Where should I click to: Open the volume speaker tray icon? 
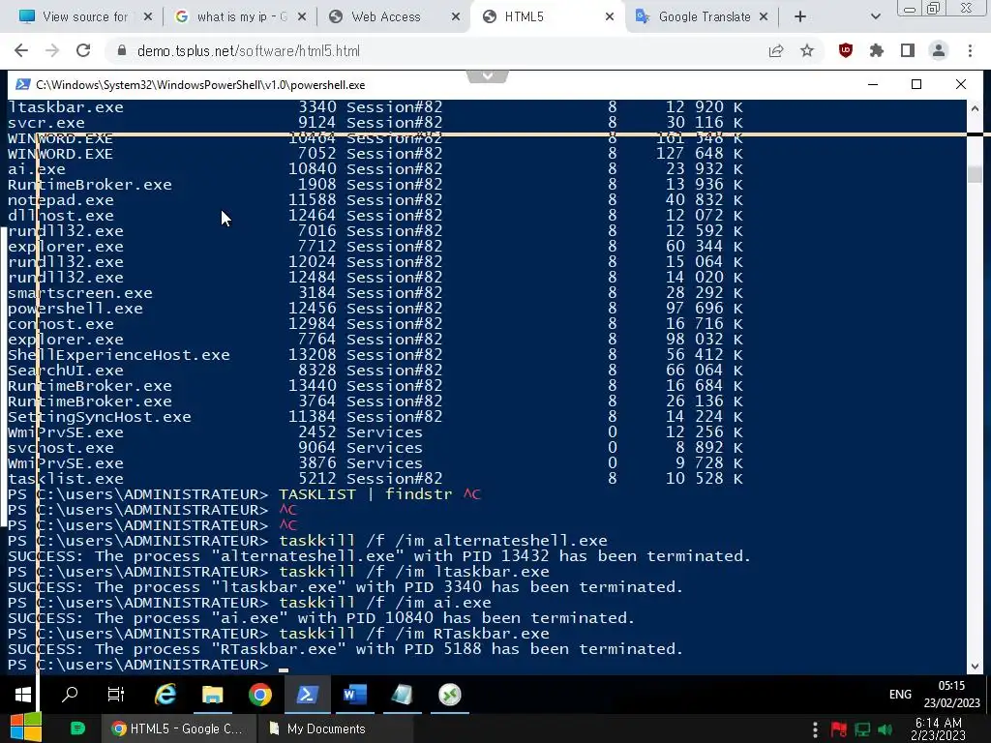(886, 729)
